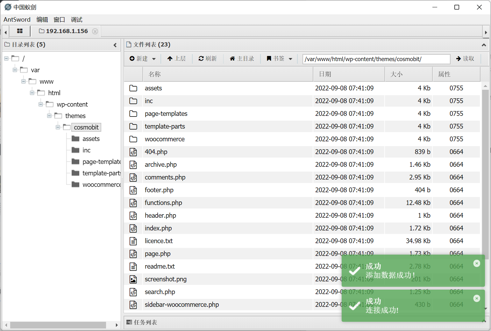The height and width of the screenshot is (331, 491).
Task: Collapse the 目录列表 panel
Action: 115,45
